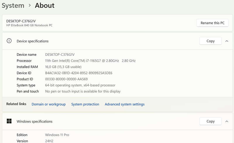Click the Related links label
This screenshot has height=143, width=234.
pos(16,104)
